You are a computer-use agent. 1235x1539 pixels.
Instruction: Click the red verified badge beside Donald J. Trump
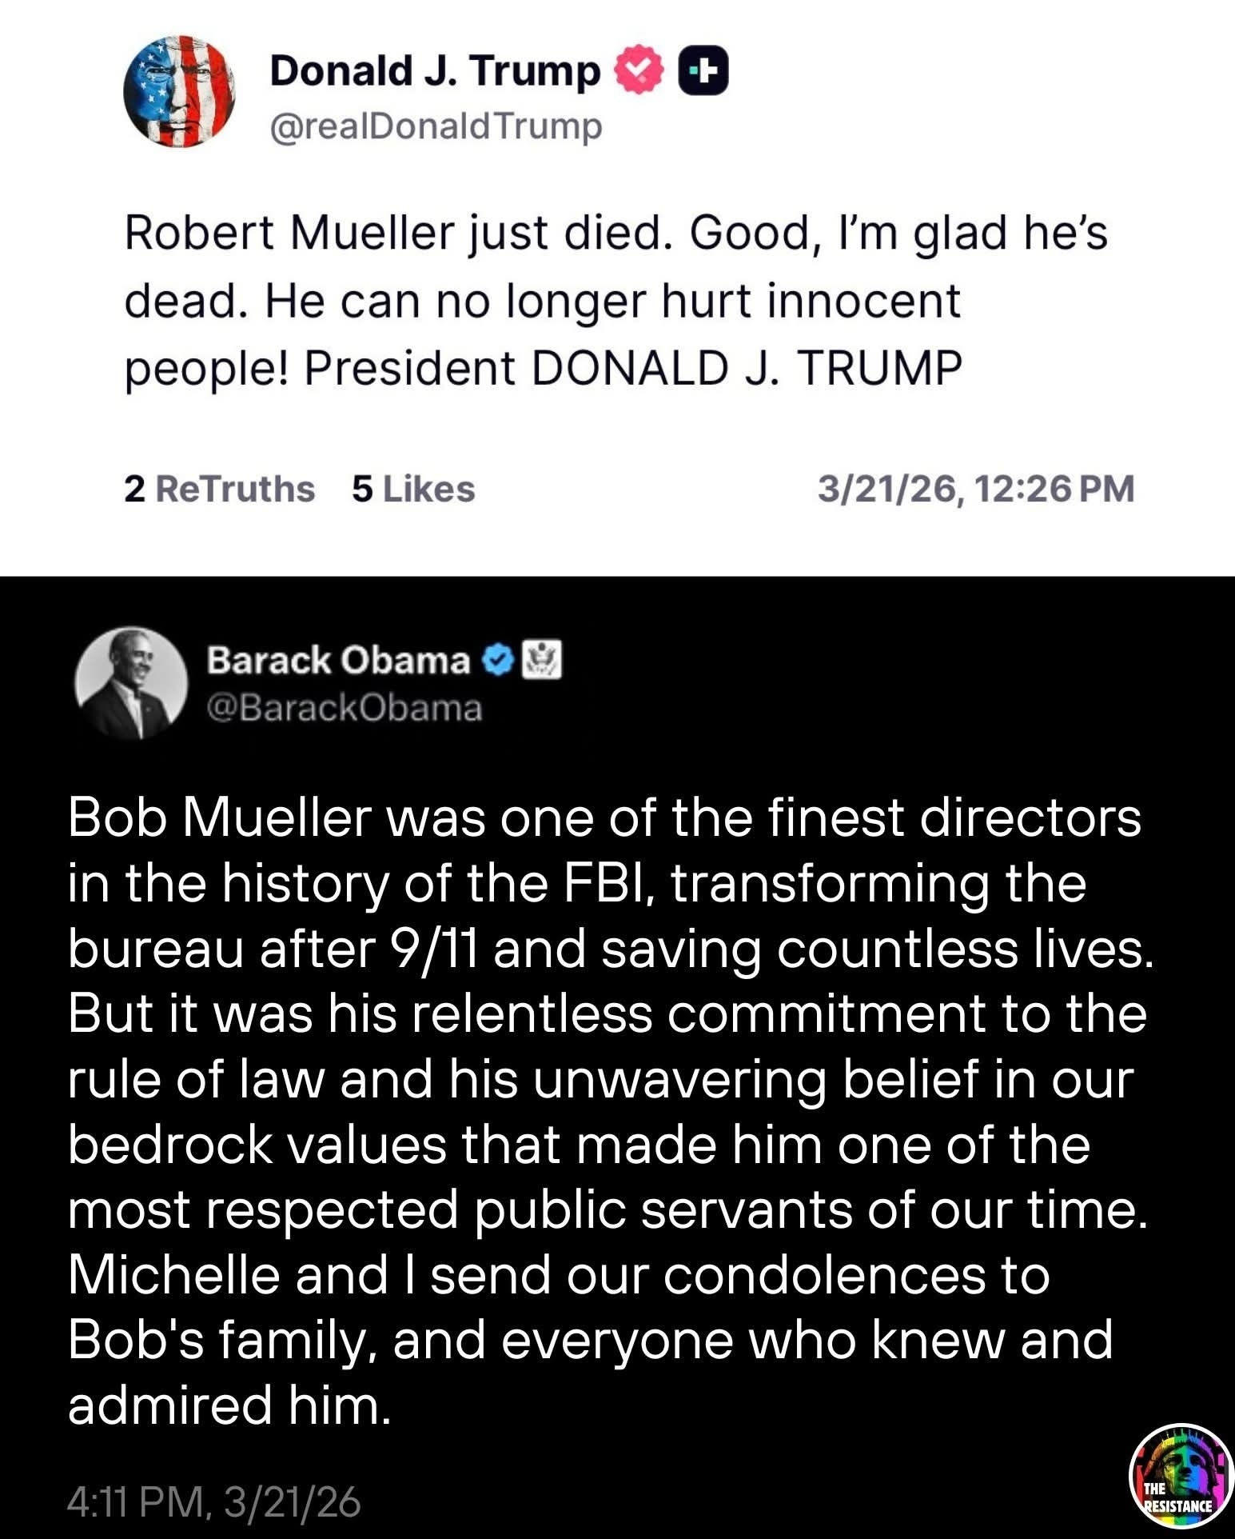639,71
